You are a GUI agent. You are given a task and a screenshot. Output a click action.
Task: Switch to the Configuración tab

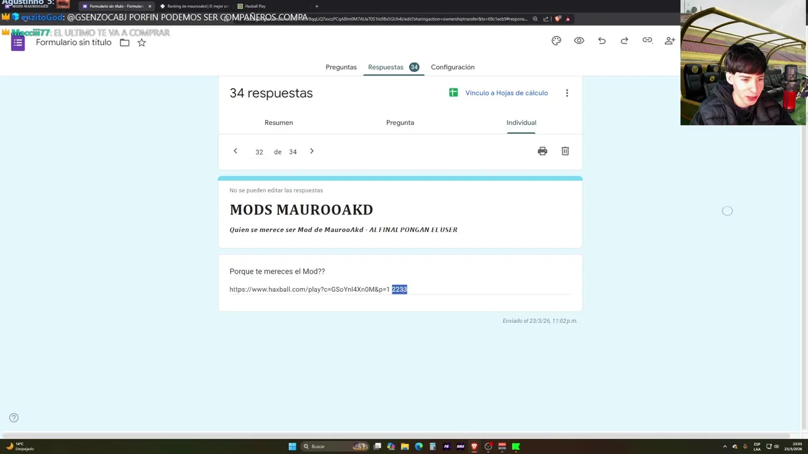(x=453, y=67)
